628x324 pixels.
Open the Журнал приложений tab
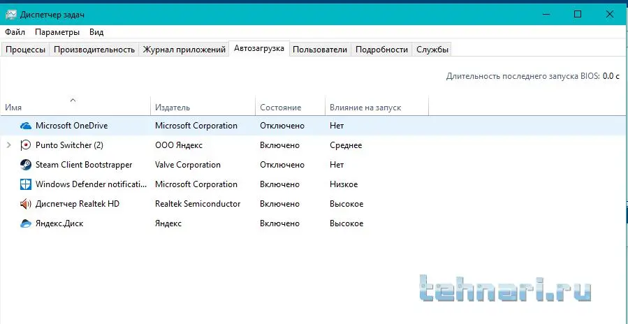184,50
